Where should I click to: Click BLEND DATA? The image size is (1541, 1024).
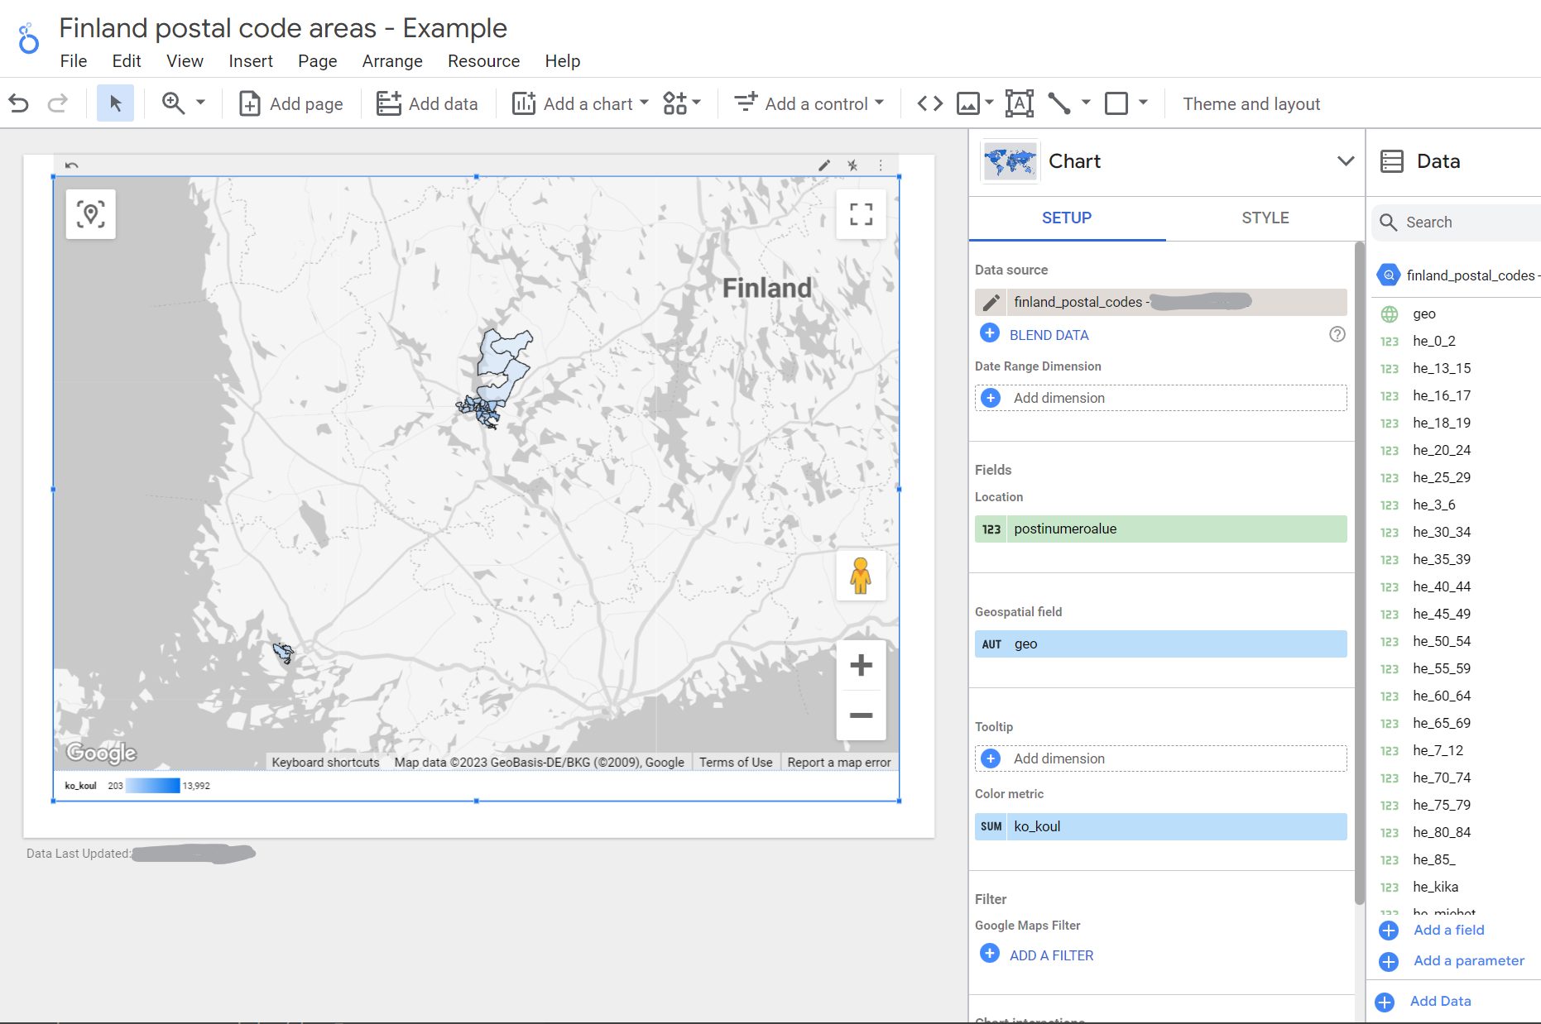1049,335
